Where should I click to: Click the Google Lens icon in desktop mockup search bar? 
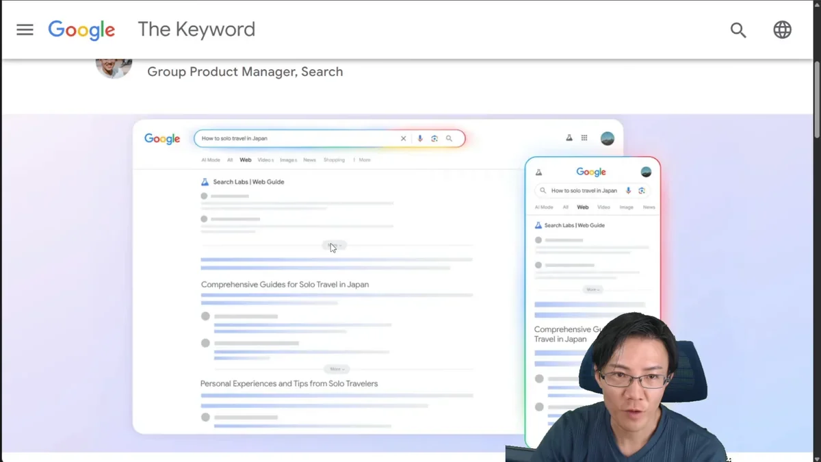coord(434,138)
